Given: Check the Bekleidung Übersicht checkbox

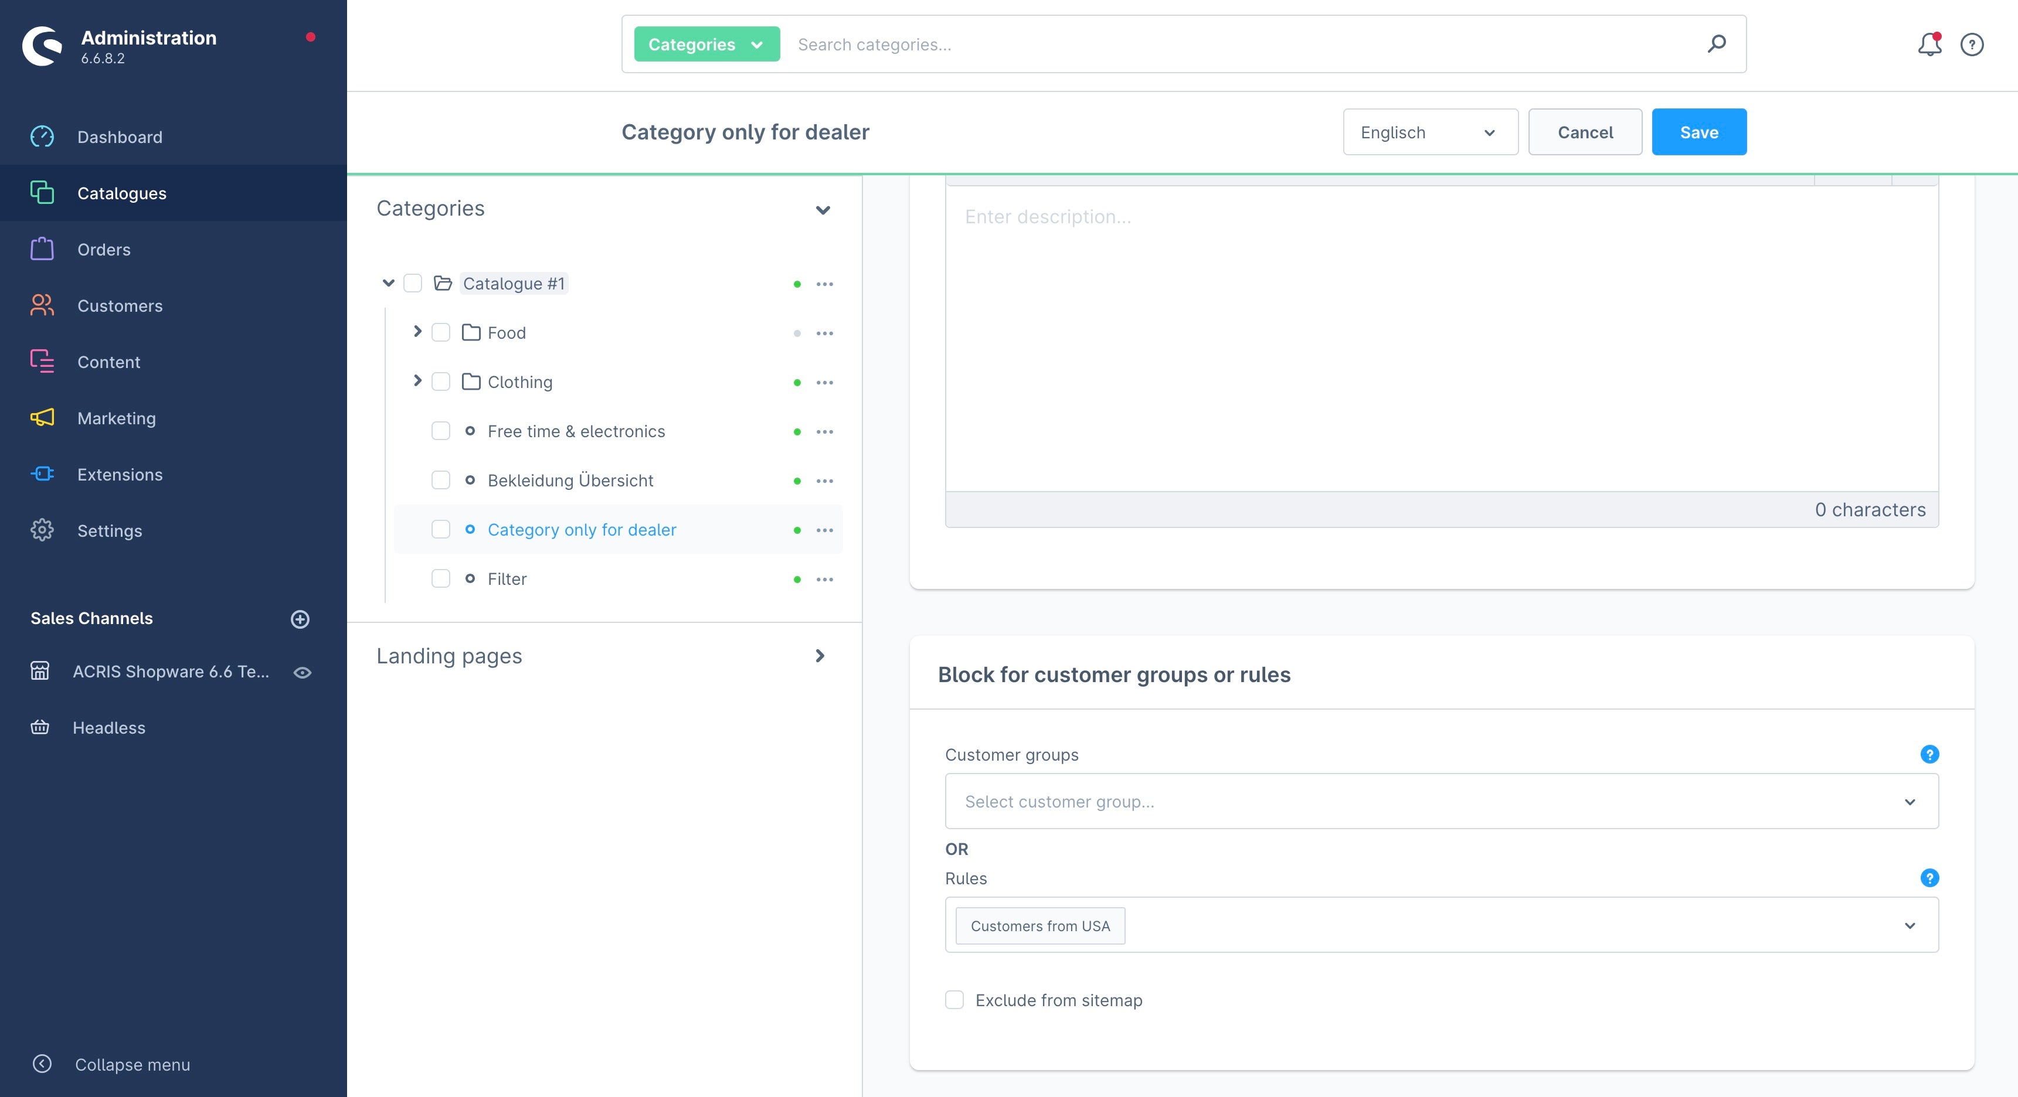Looking at the screenshot, I should (x=441, y=480).
